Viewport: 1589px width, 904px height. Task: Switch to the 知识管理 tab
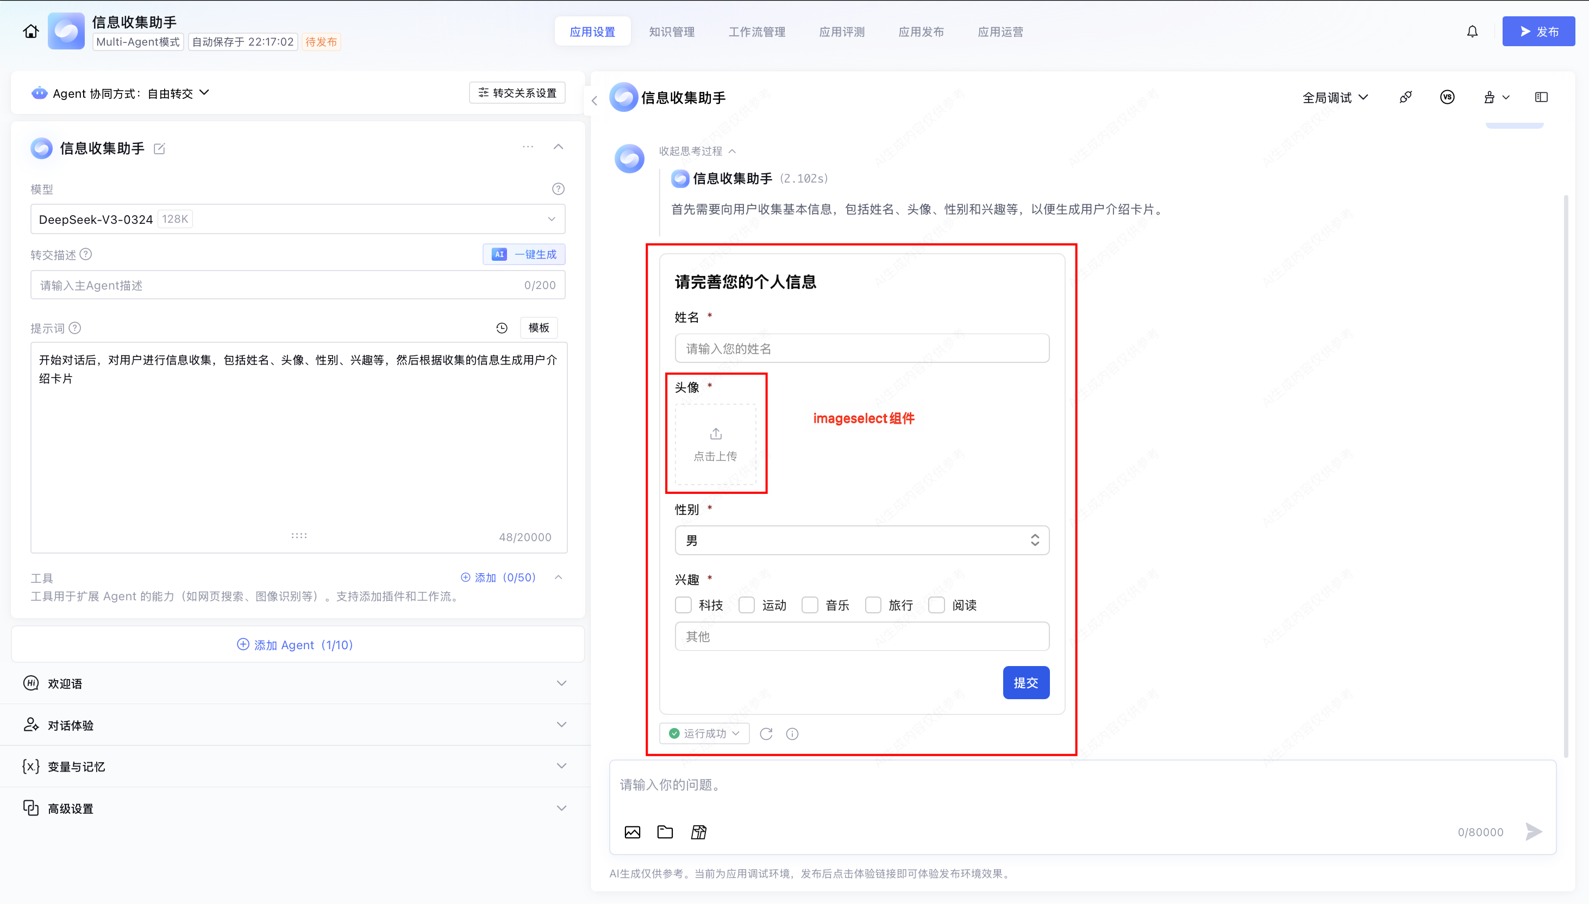[671, 32]
